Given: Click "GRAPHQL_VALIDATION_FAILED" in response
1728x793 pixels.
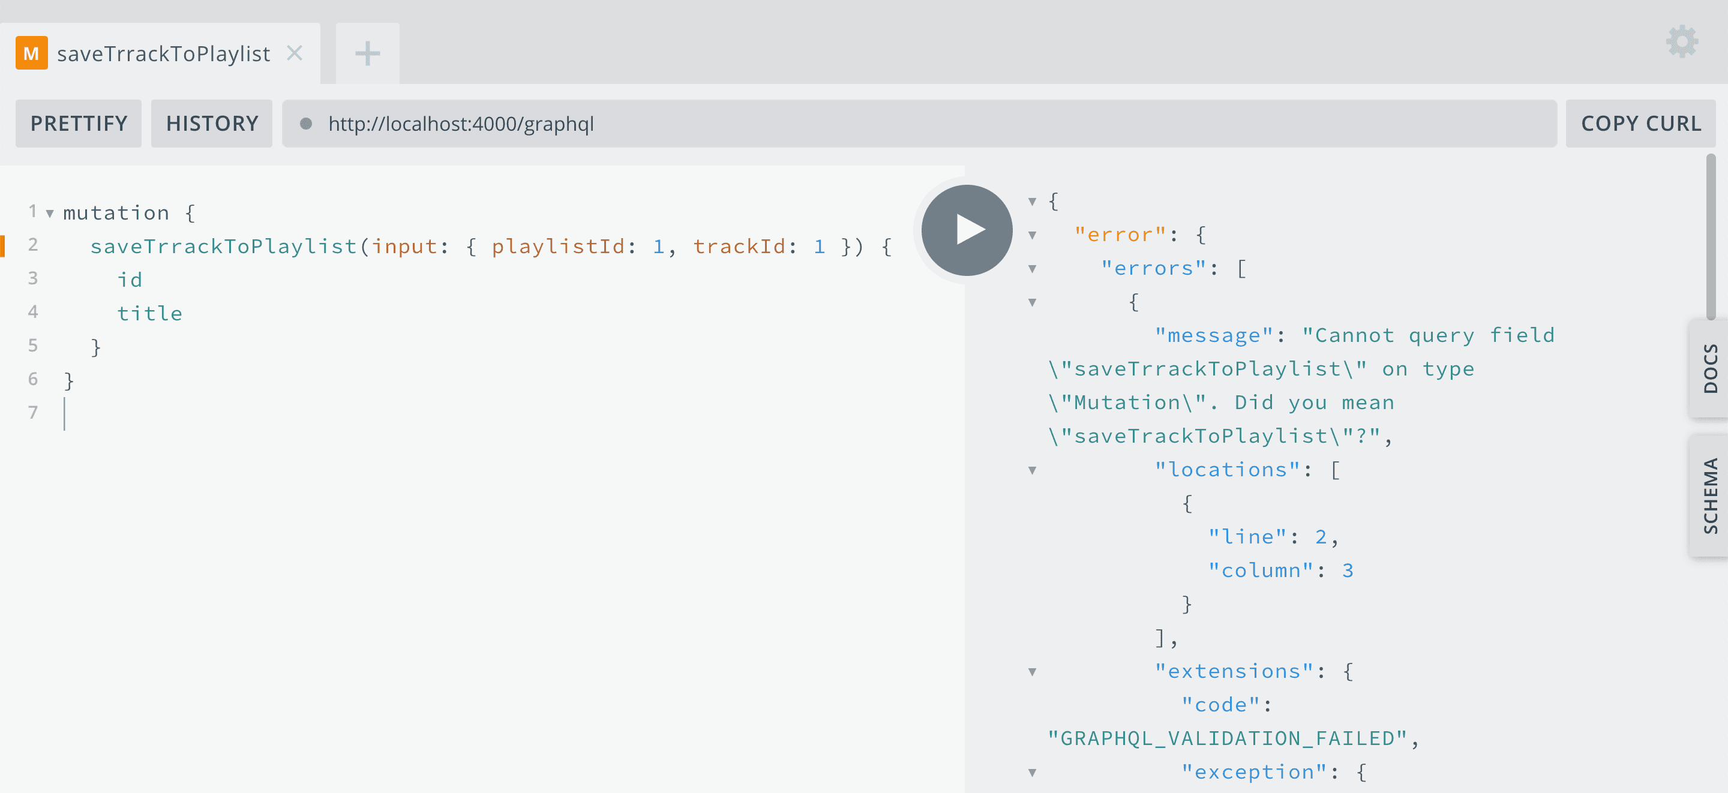Looking at the screenshot, I should click(x=1228, y=738).
